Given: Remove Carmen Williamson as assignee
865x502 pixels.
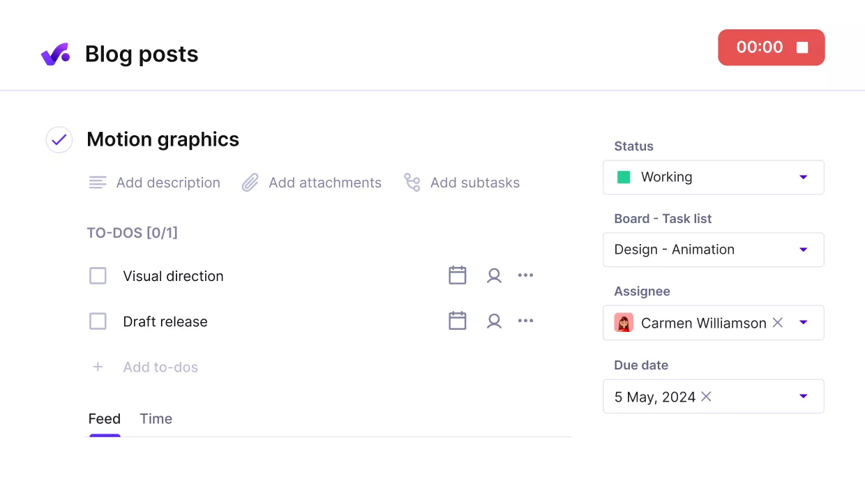Looking at the screenshot, I should point(777,323).
